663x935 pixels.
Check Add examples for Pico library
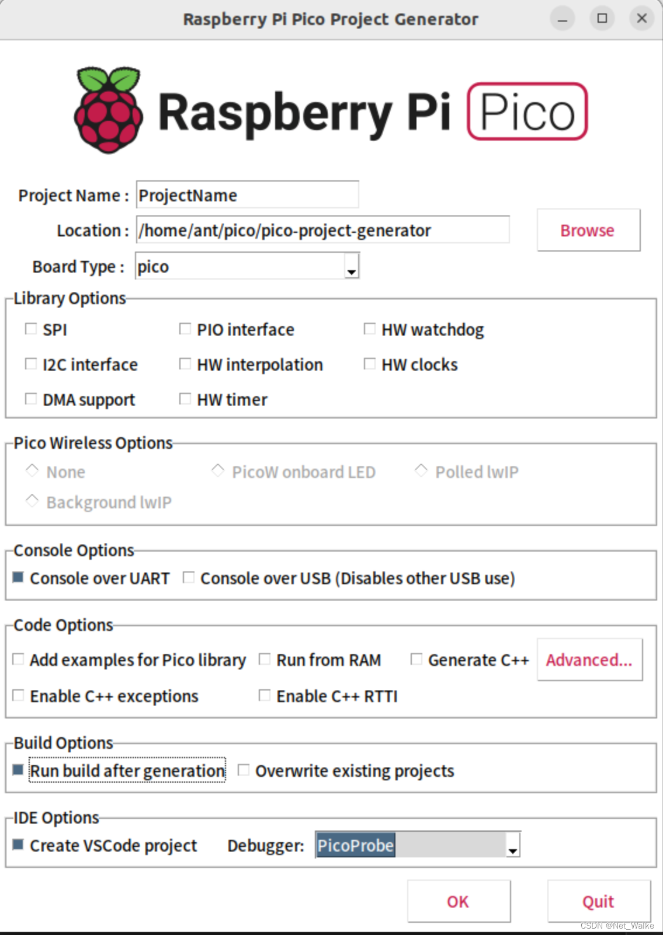(x=18, y=659)
